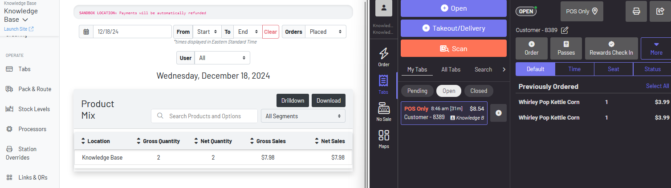Click the plus icon beside the POS tab card
This screenshot has width=671, height=188.
[x=498, y=113]
